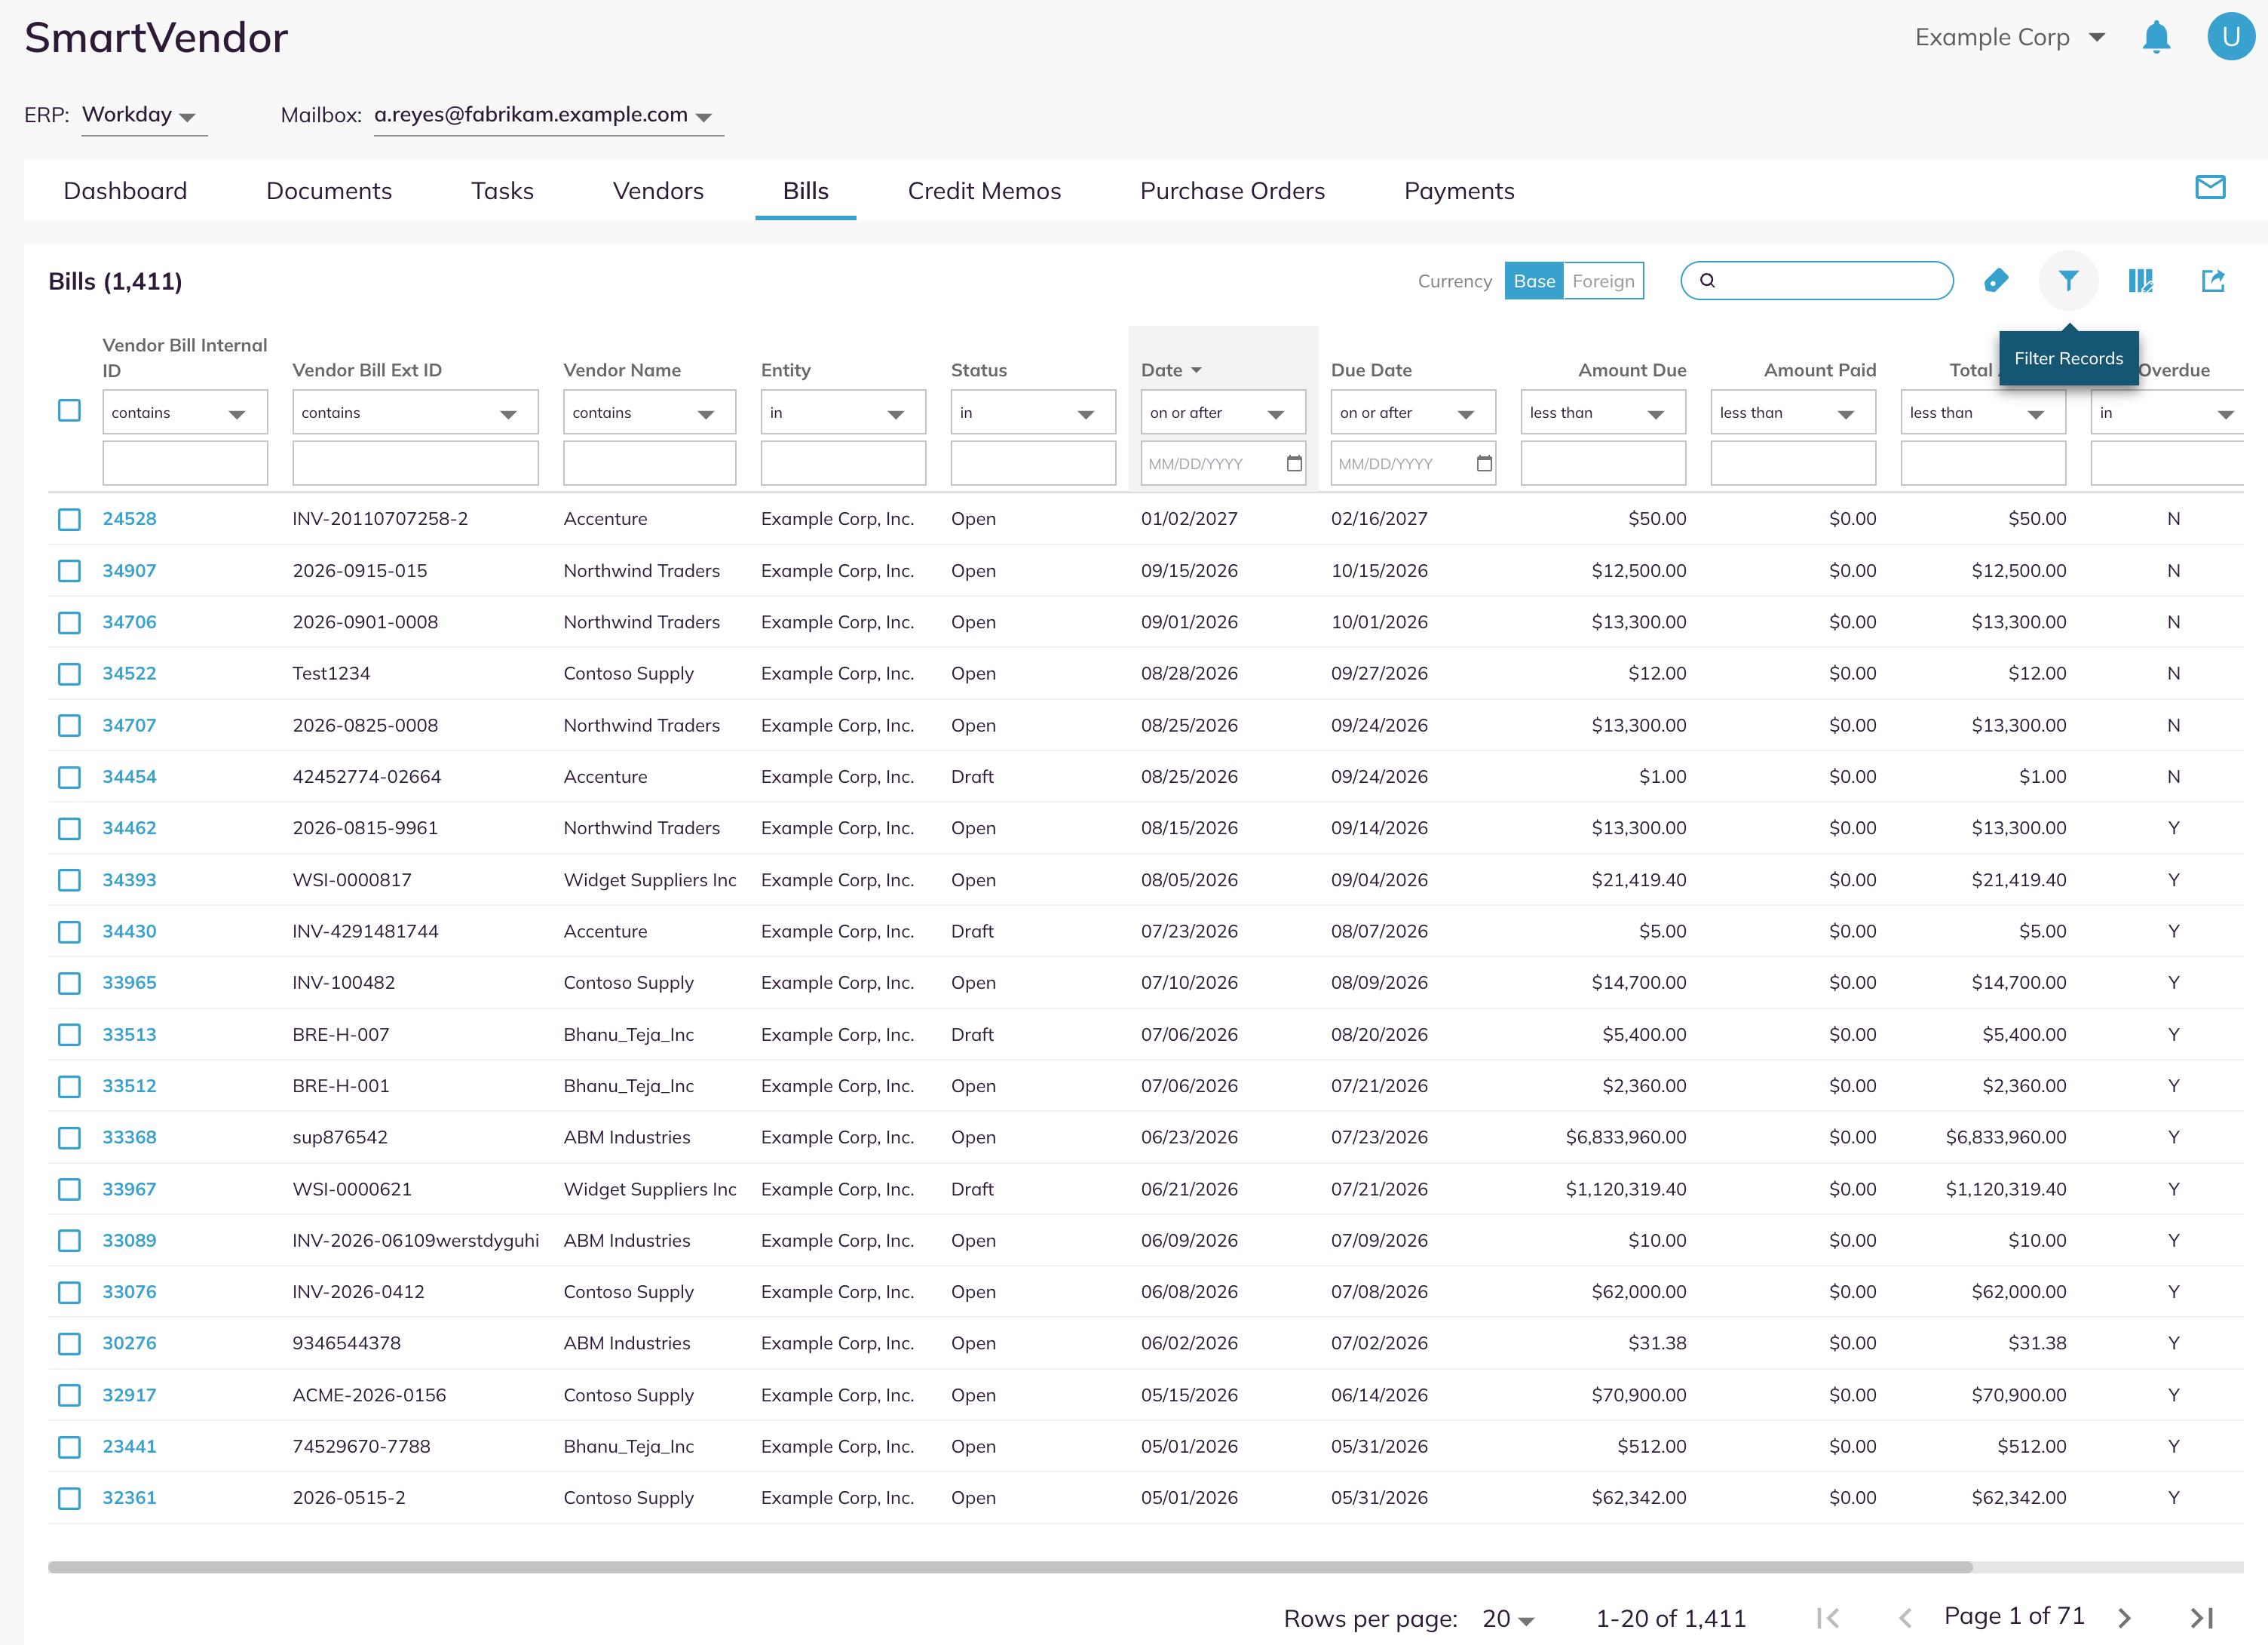Switch to the Credit Memos tab
Viewport: 2268px width, 1645px height.
pos(984,191)
